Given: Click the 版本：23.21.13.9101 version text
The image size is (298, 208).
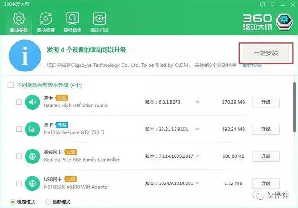Looking at the screenshot, I should pyautogui.click(x=167, y=129).
